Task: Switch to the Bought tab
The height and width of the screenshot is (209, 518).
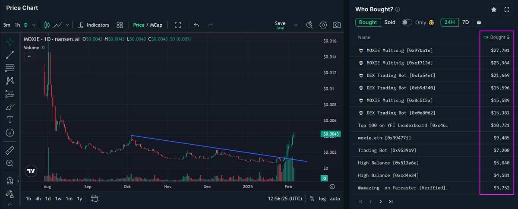Action: (x=368, y=22)
